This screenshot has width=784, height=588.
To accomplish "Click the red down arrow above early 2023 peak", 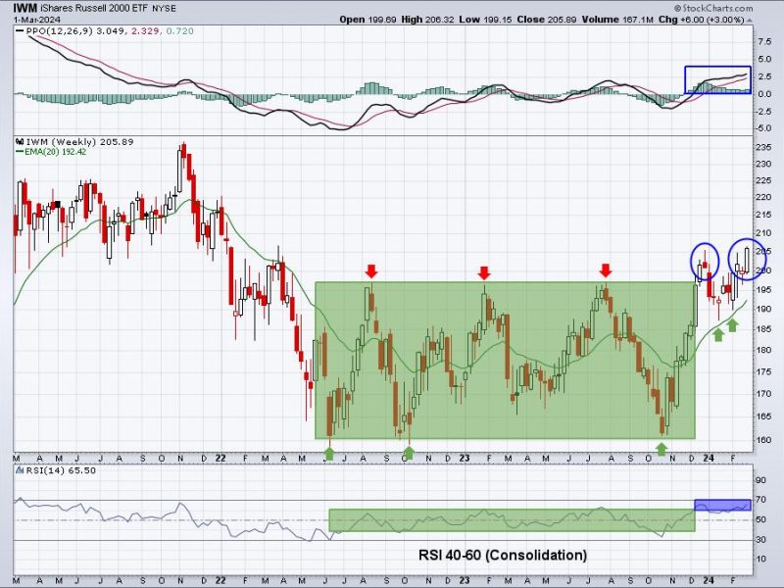I will [483, 273].
